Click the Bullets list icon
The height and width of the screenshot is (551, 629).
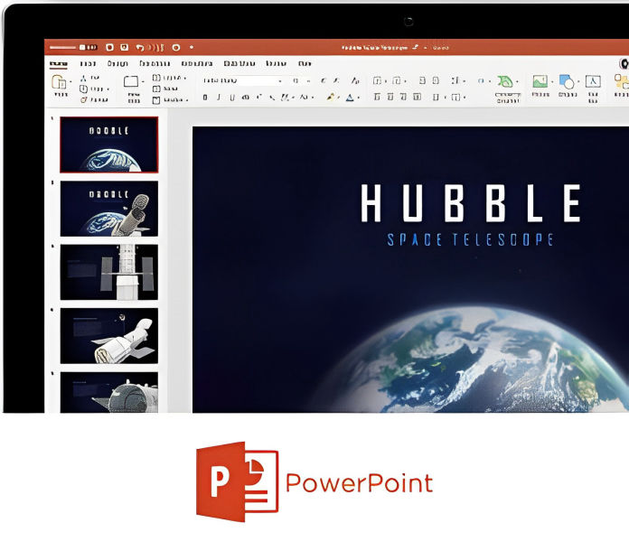(x=377, y=80)
